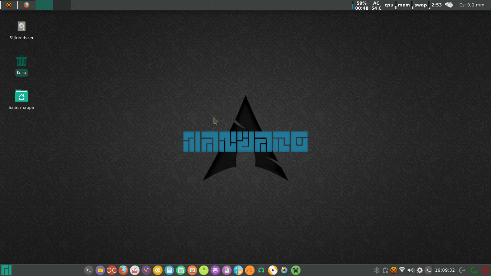Click the log out arrow button

(x=463, y=270)
